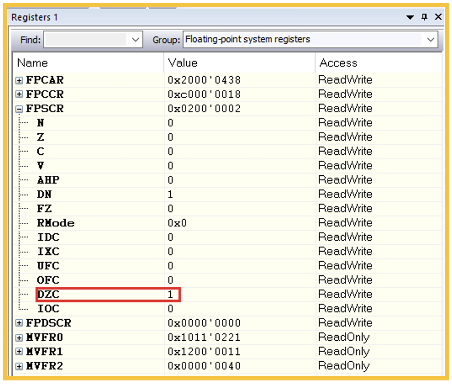Expand the FPCAR register
Image resolution: width=452 pixels, height=385 pixels.
19,80
